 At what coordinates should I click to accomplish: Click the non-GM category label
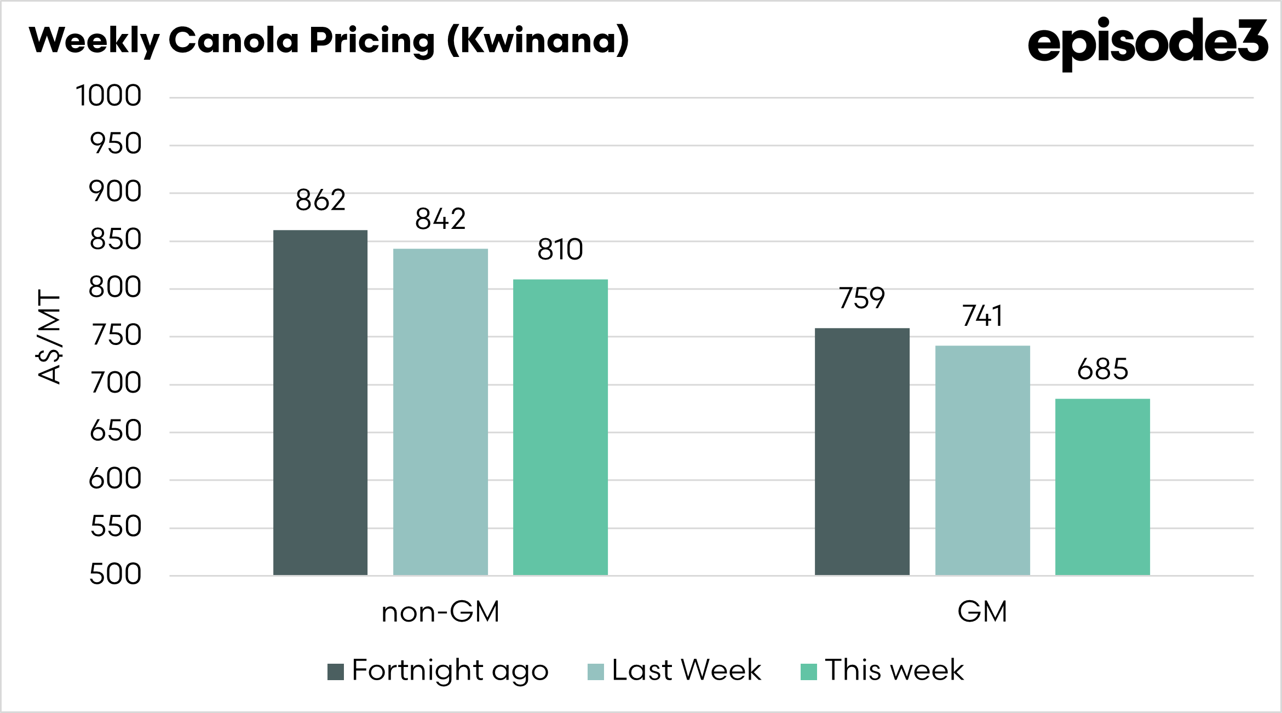point(440,612)
